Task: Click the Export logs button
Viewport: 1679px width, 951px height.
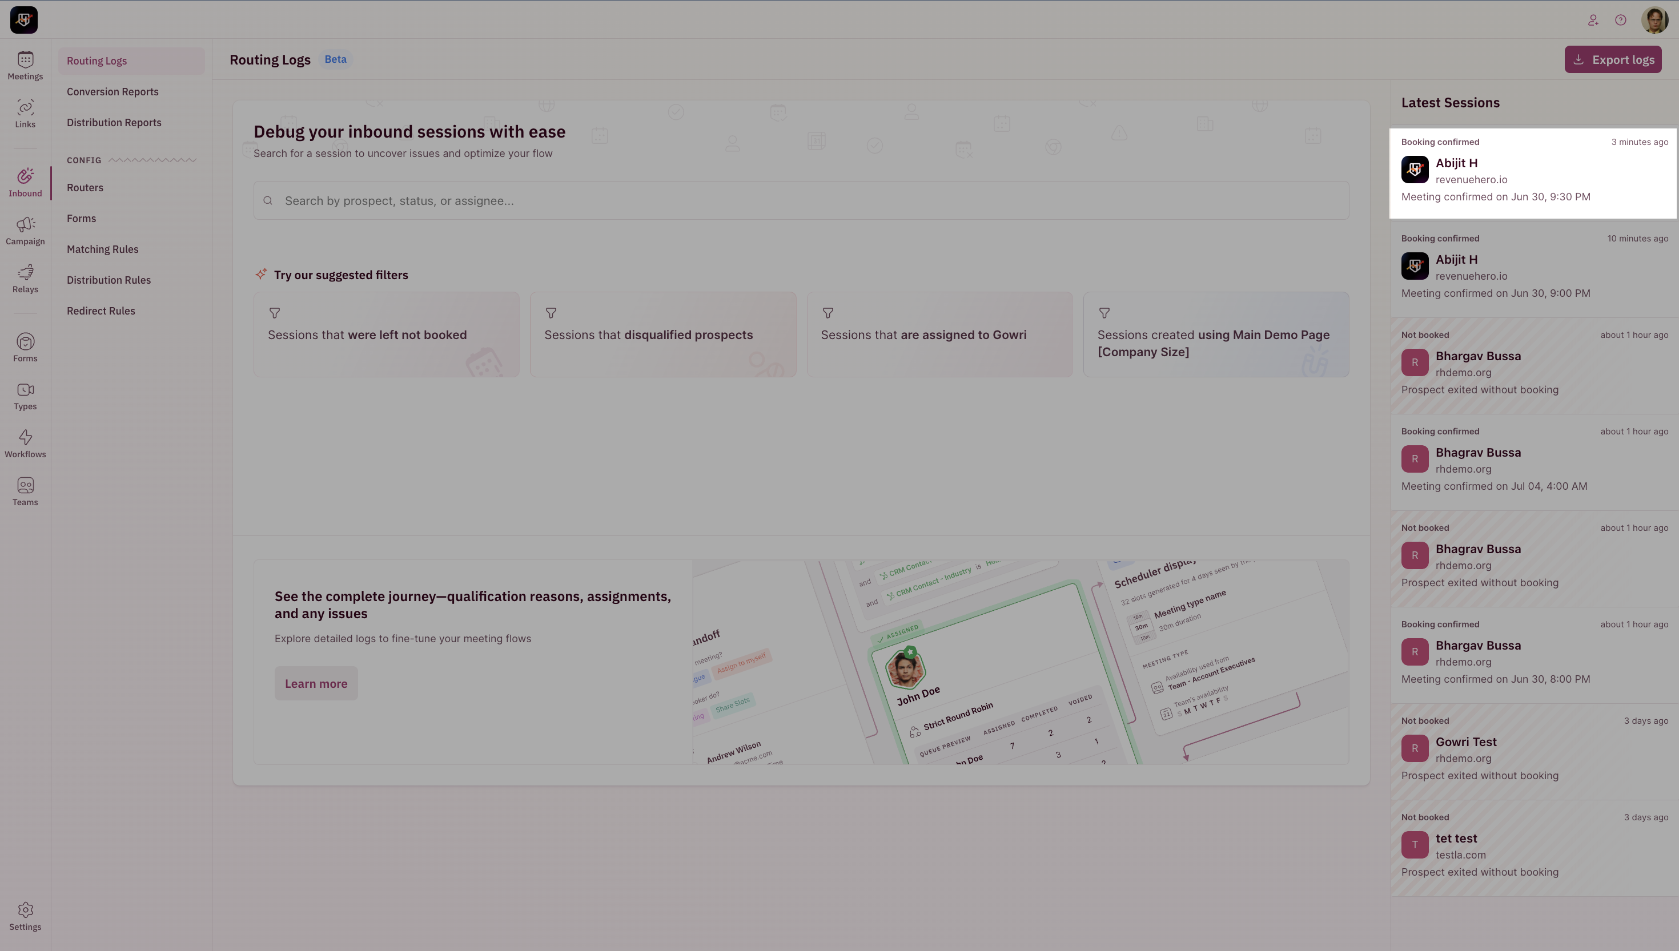Action: [1613, 59]
